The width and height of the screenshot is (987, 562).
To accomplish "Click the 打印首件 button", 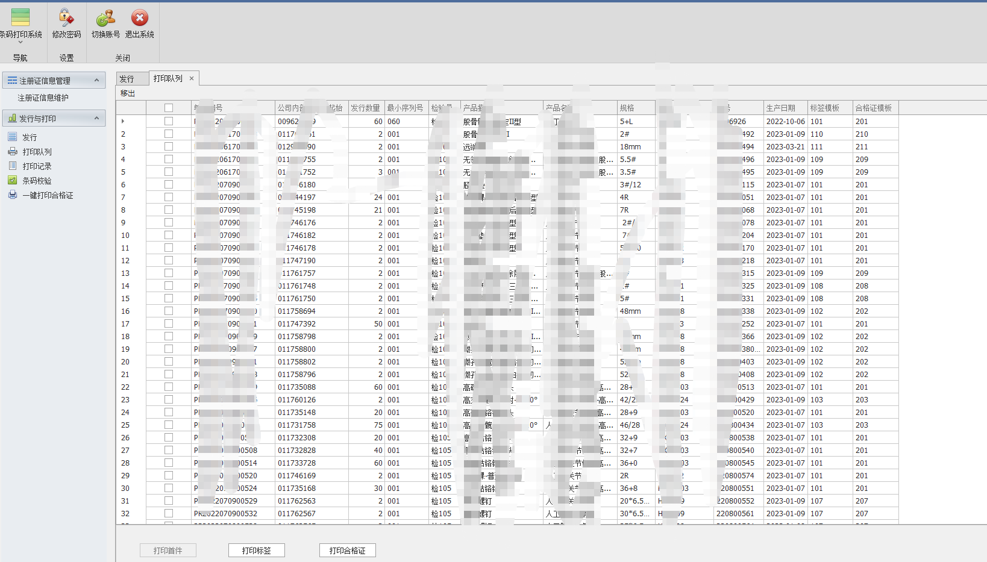I will coord(168,551).
